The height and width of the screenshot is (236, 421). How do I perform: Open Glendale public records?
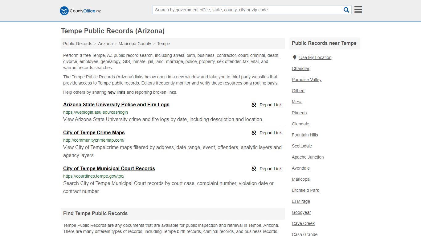point(300,124)
